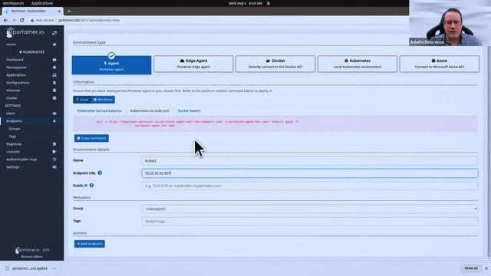The width and height of the screenshot is (491, 276).
Task: Open the Kubernetes via node port tab
Action: [x=150, y=110]
